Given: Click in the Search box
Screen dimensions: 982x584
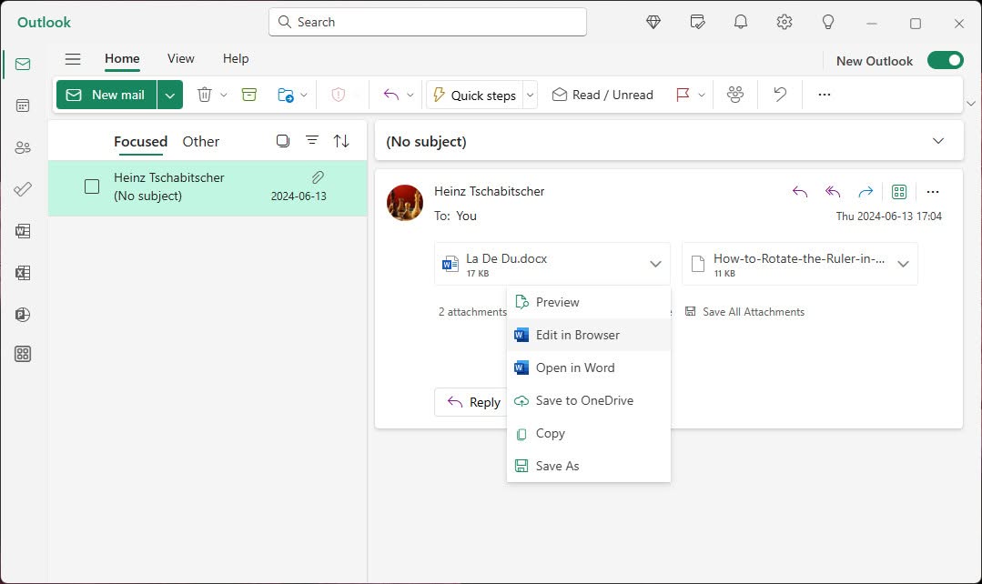Looking at the screenshot, I should click(428, 22).
